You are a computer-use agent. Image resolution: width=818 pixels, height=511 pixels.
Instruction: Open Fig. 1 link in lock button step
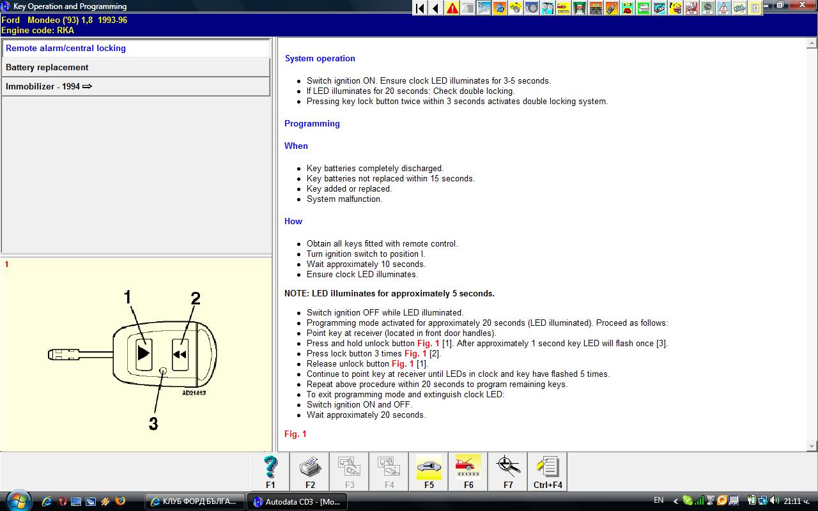click(415, 353)
